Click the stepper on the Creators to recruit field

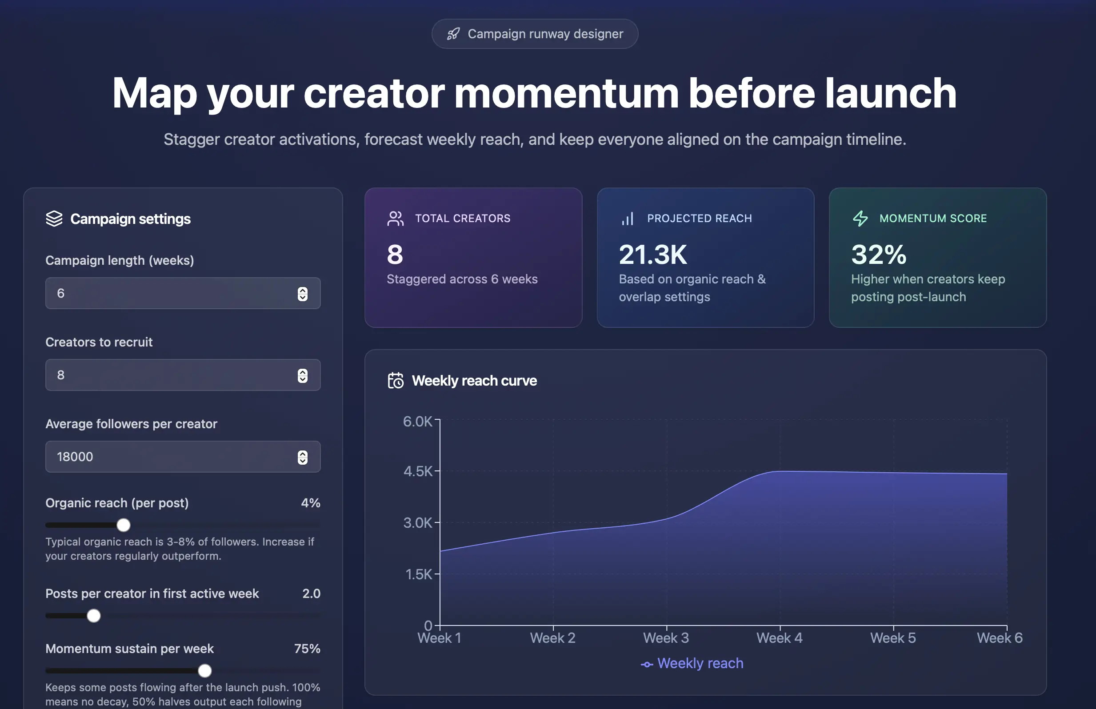(303, 375)
